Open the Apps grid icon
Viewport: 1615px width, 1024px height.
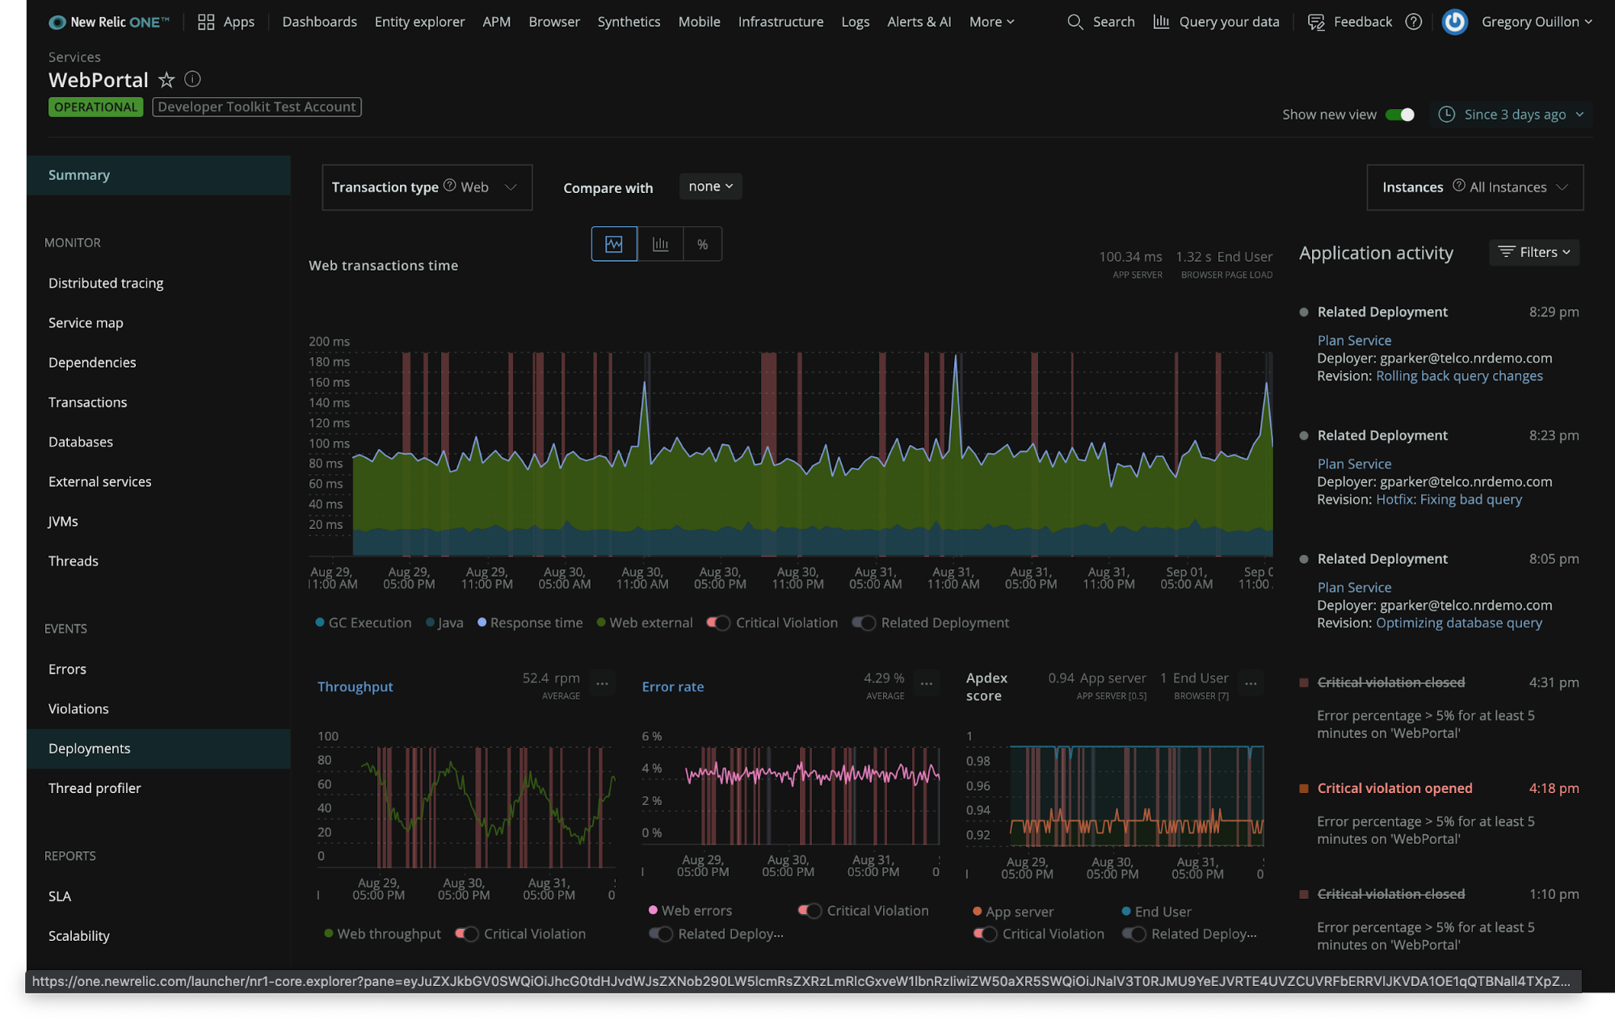tap(206, 22)
